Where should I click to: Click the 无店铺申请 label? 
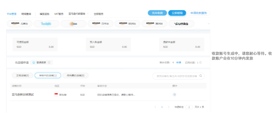(x=22, y=63)
